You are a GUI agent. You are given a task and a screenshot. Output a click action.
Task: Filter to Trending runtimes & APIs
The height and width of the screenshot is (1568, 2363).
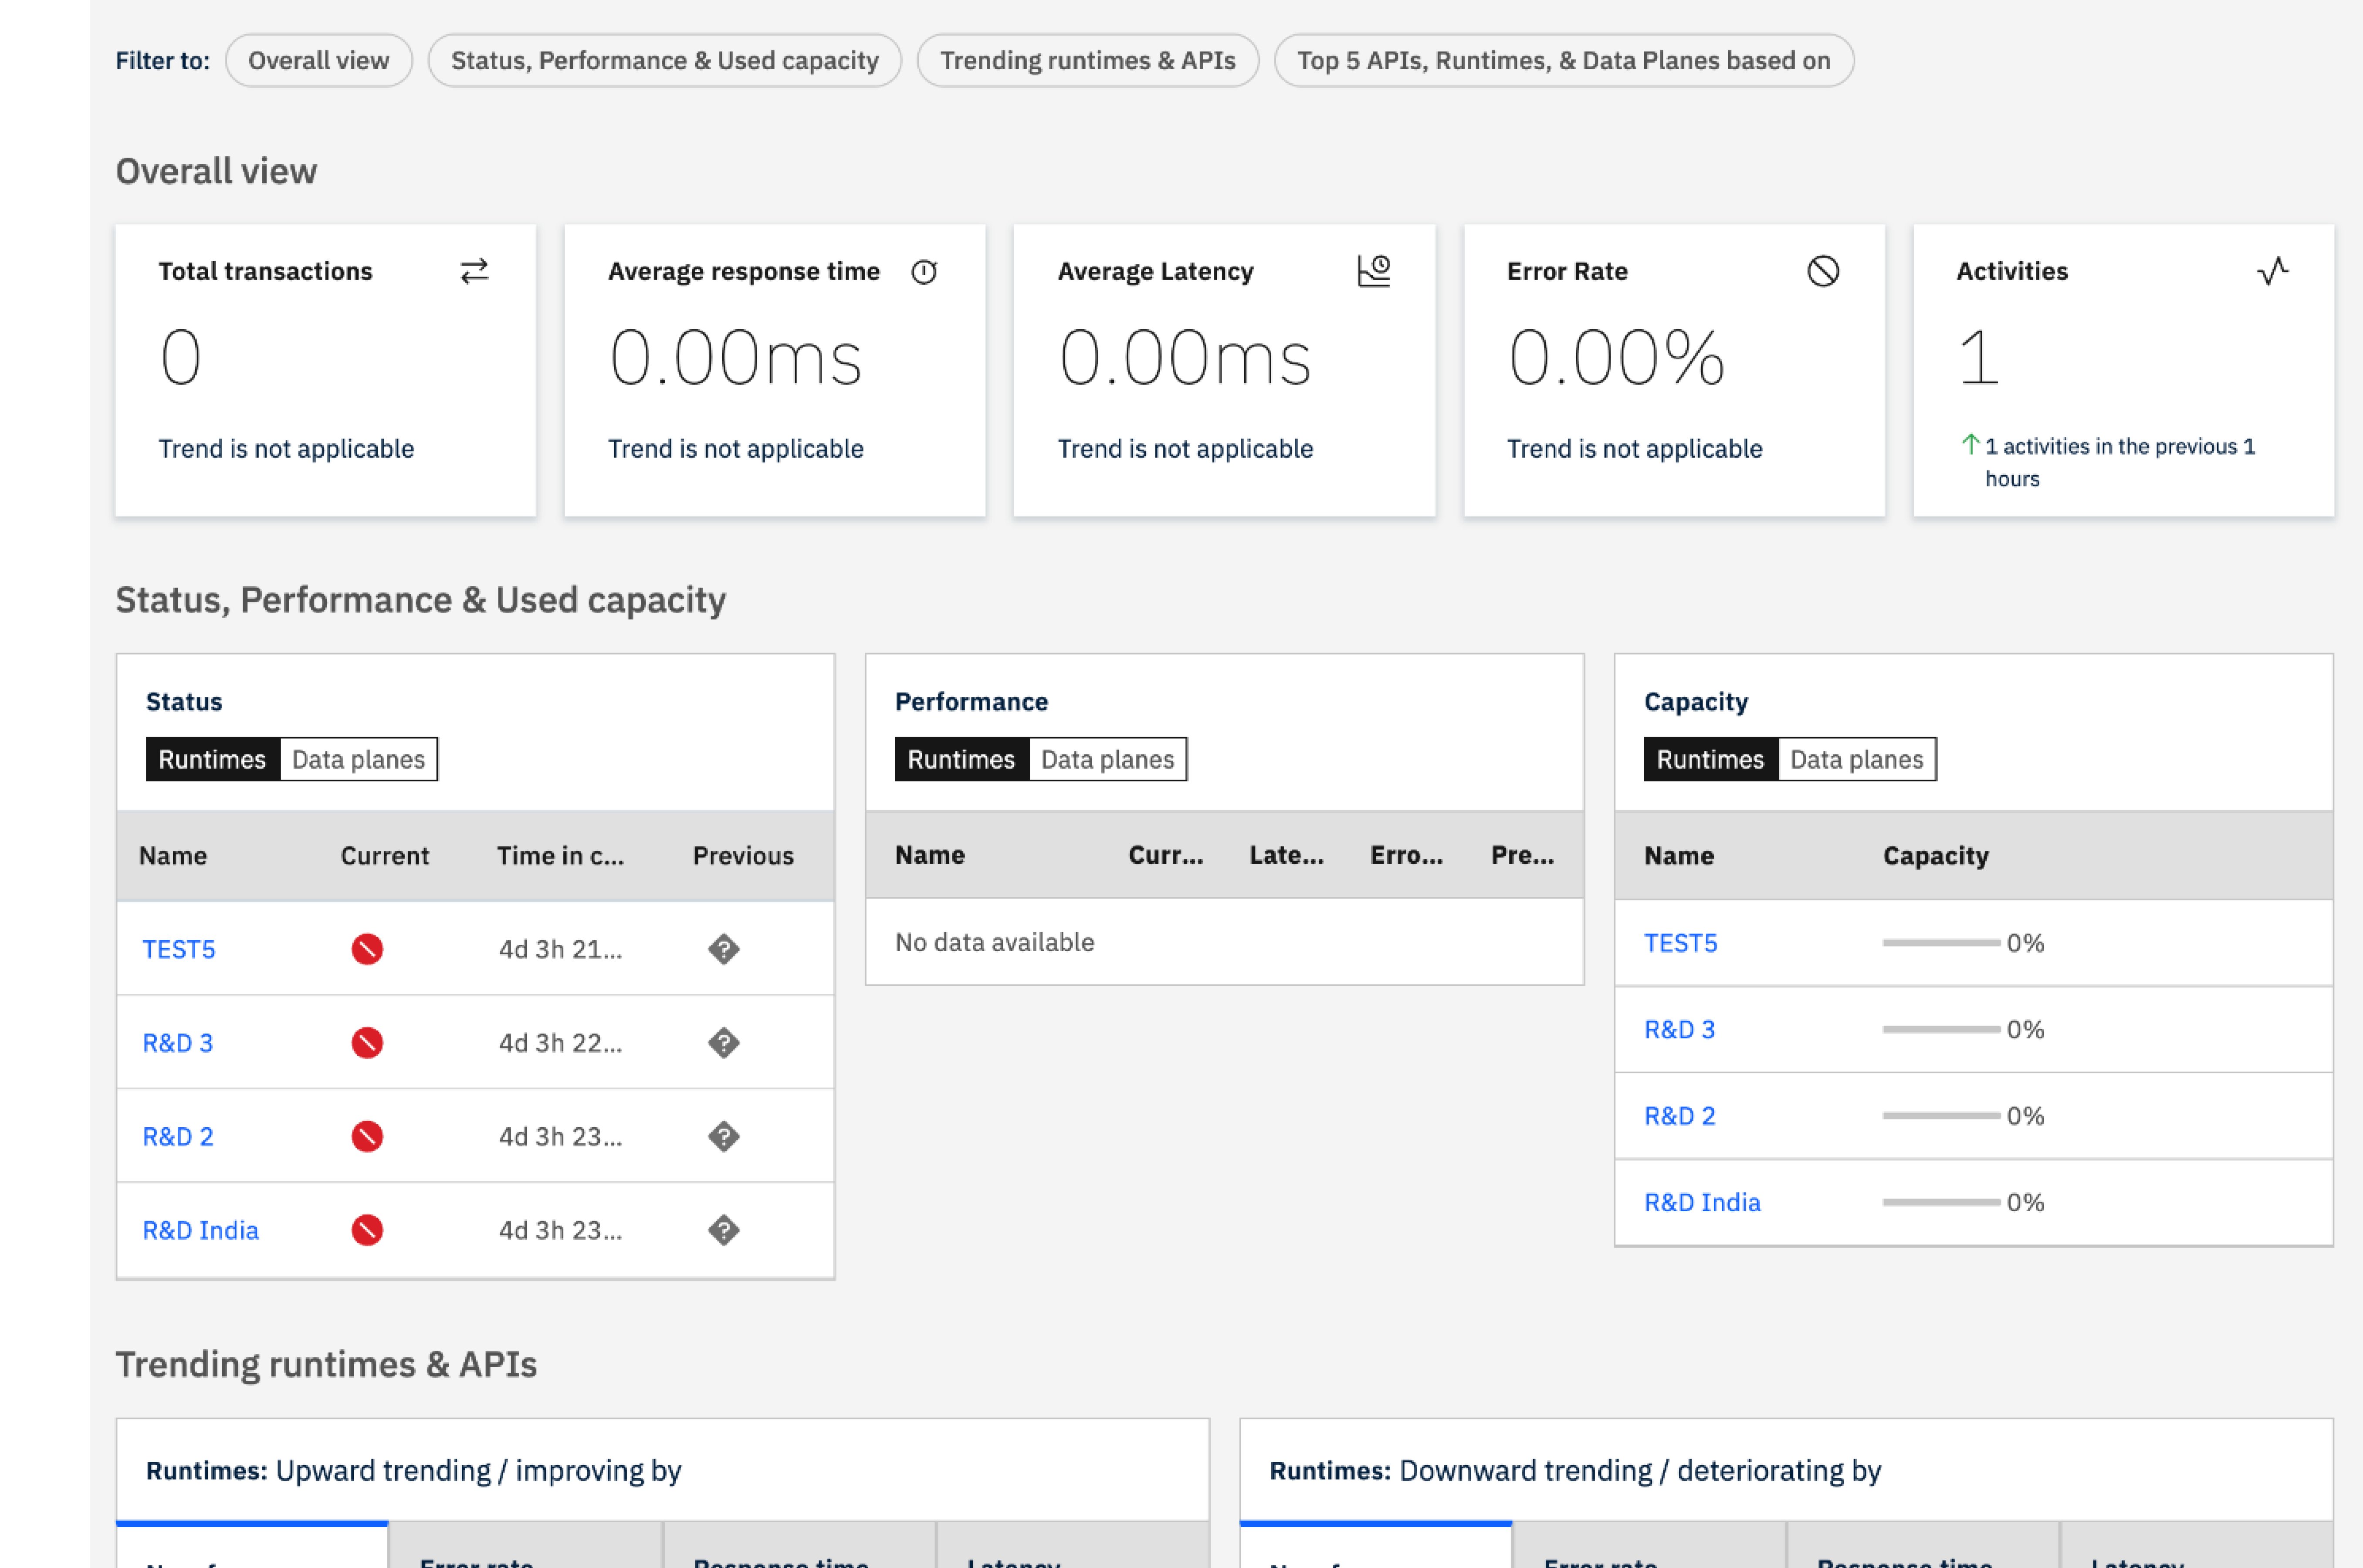(1088, 61)
